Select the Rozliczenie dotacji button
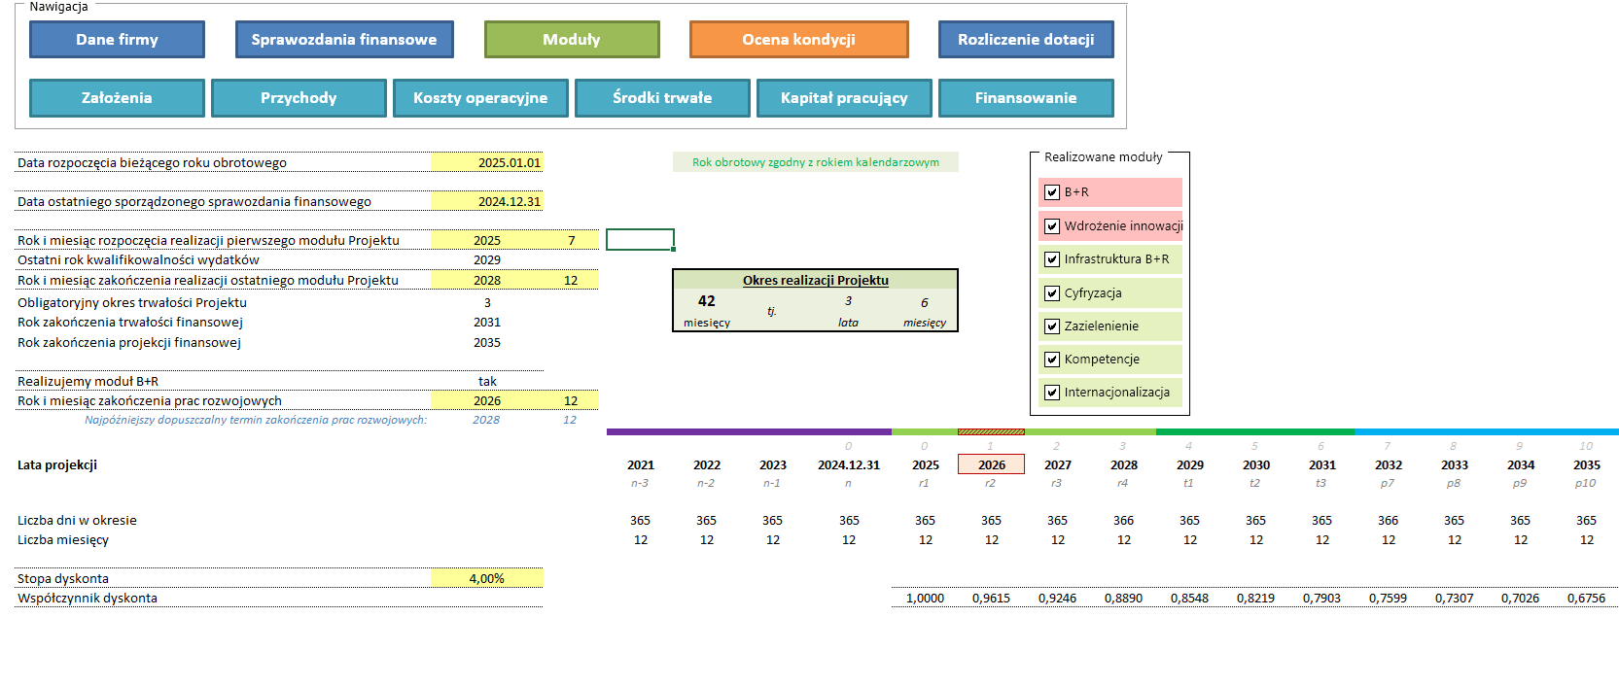 (x=1026, y=40)
